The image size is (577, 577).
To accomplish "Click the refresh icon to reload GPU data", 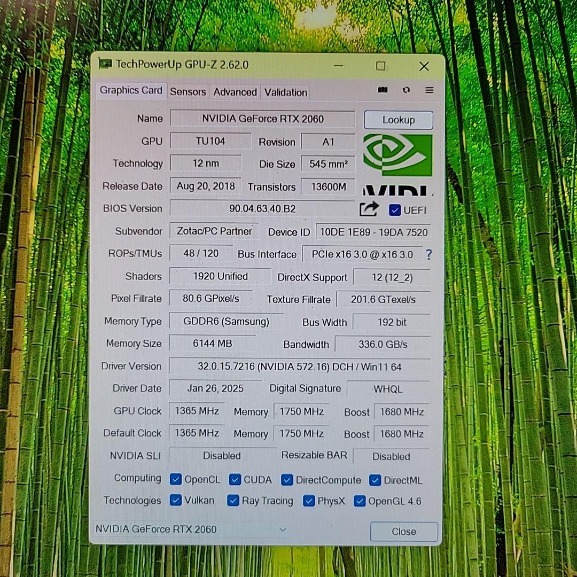I will point(406,90).
